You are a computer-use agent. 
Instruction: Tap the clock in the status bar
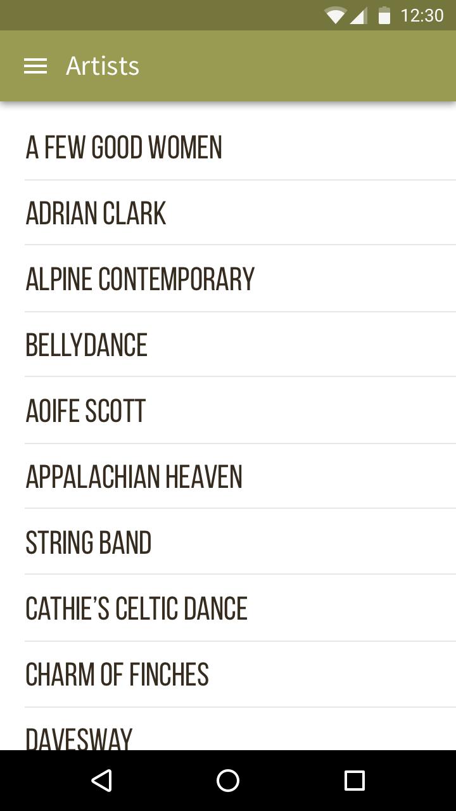(x=423, y=15)
